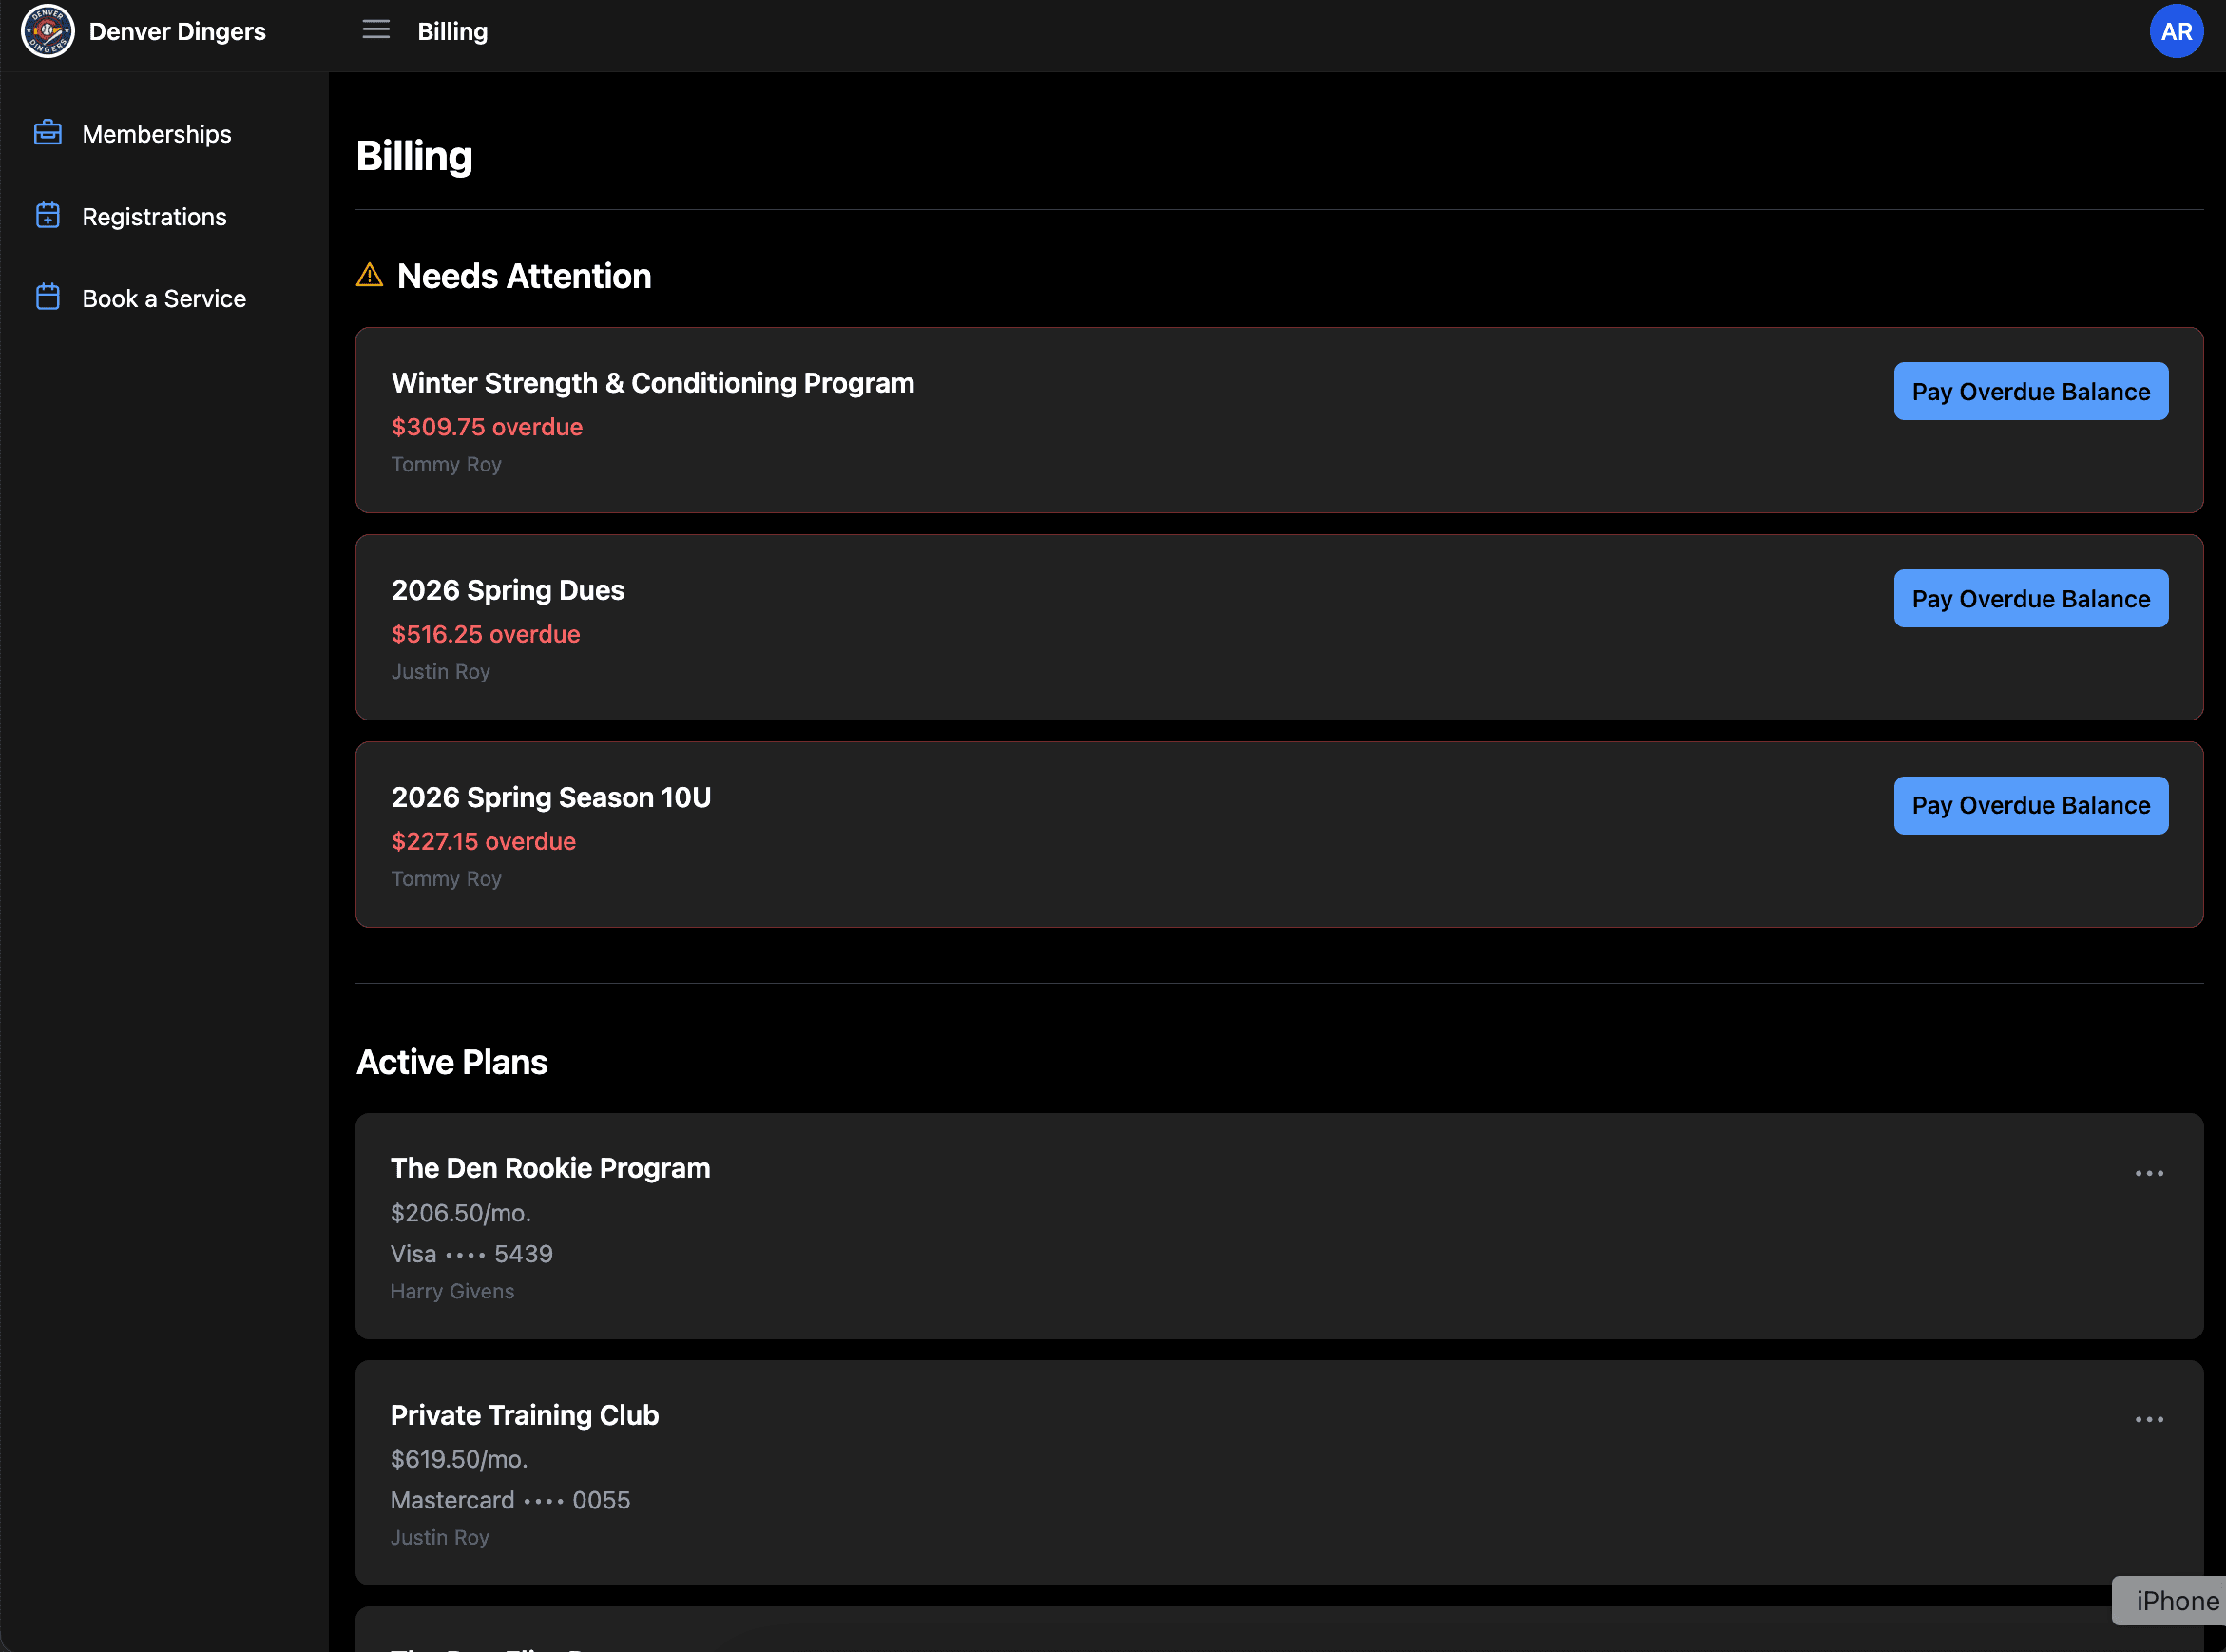2226x1652 pixels.
Task: Open Registrations from the sidebar
Action: [x=155, y=217]
